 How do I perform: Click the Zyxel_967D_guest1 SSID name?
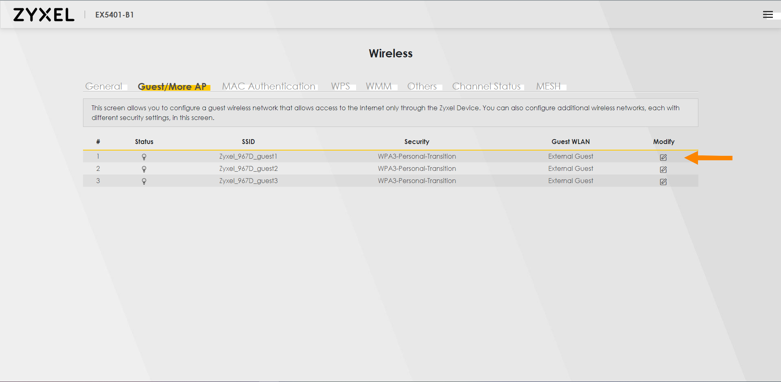coord(248,156)
